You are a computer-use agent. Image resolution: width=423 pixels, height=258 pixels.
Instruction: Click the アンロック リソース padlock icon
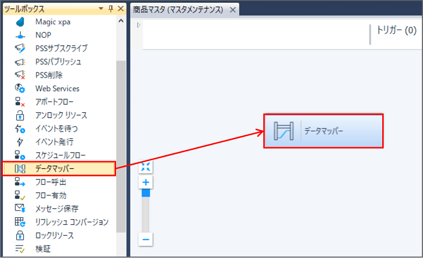click(x=20, y=116)
